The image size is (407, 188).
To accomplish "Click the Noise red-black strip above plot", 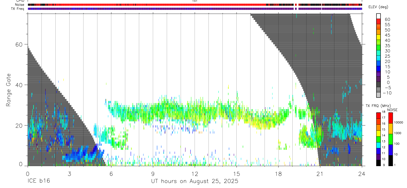I will coord(195,5).
